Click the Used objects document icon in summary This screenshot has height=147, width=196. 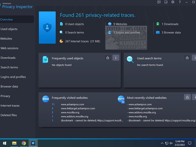(62, 24)
